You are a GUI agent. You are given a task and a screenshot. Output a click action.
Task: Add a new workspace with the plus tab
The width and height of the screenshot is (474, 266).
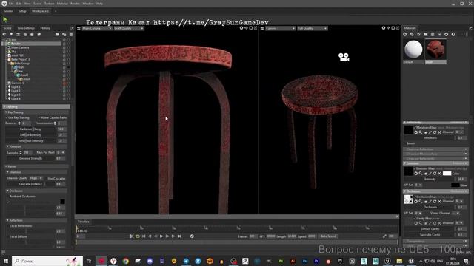(x=56, y=11)
